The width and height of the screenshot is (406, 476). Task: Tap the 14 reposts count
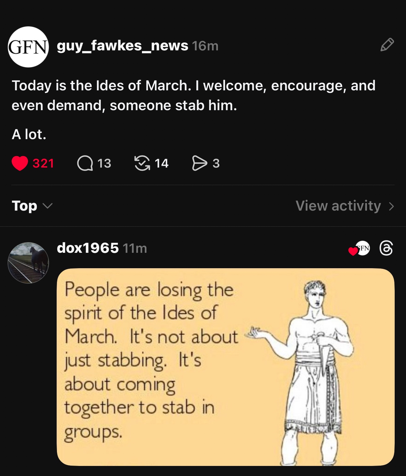161,163
